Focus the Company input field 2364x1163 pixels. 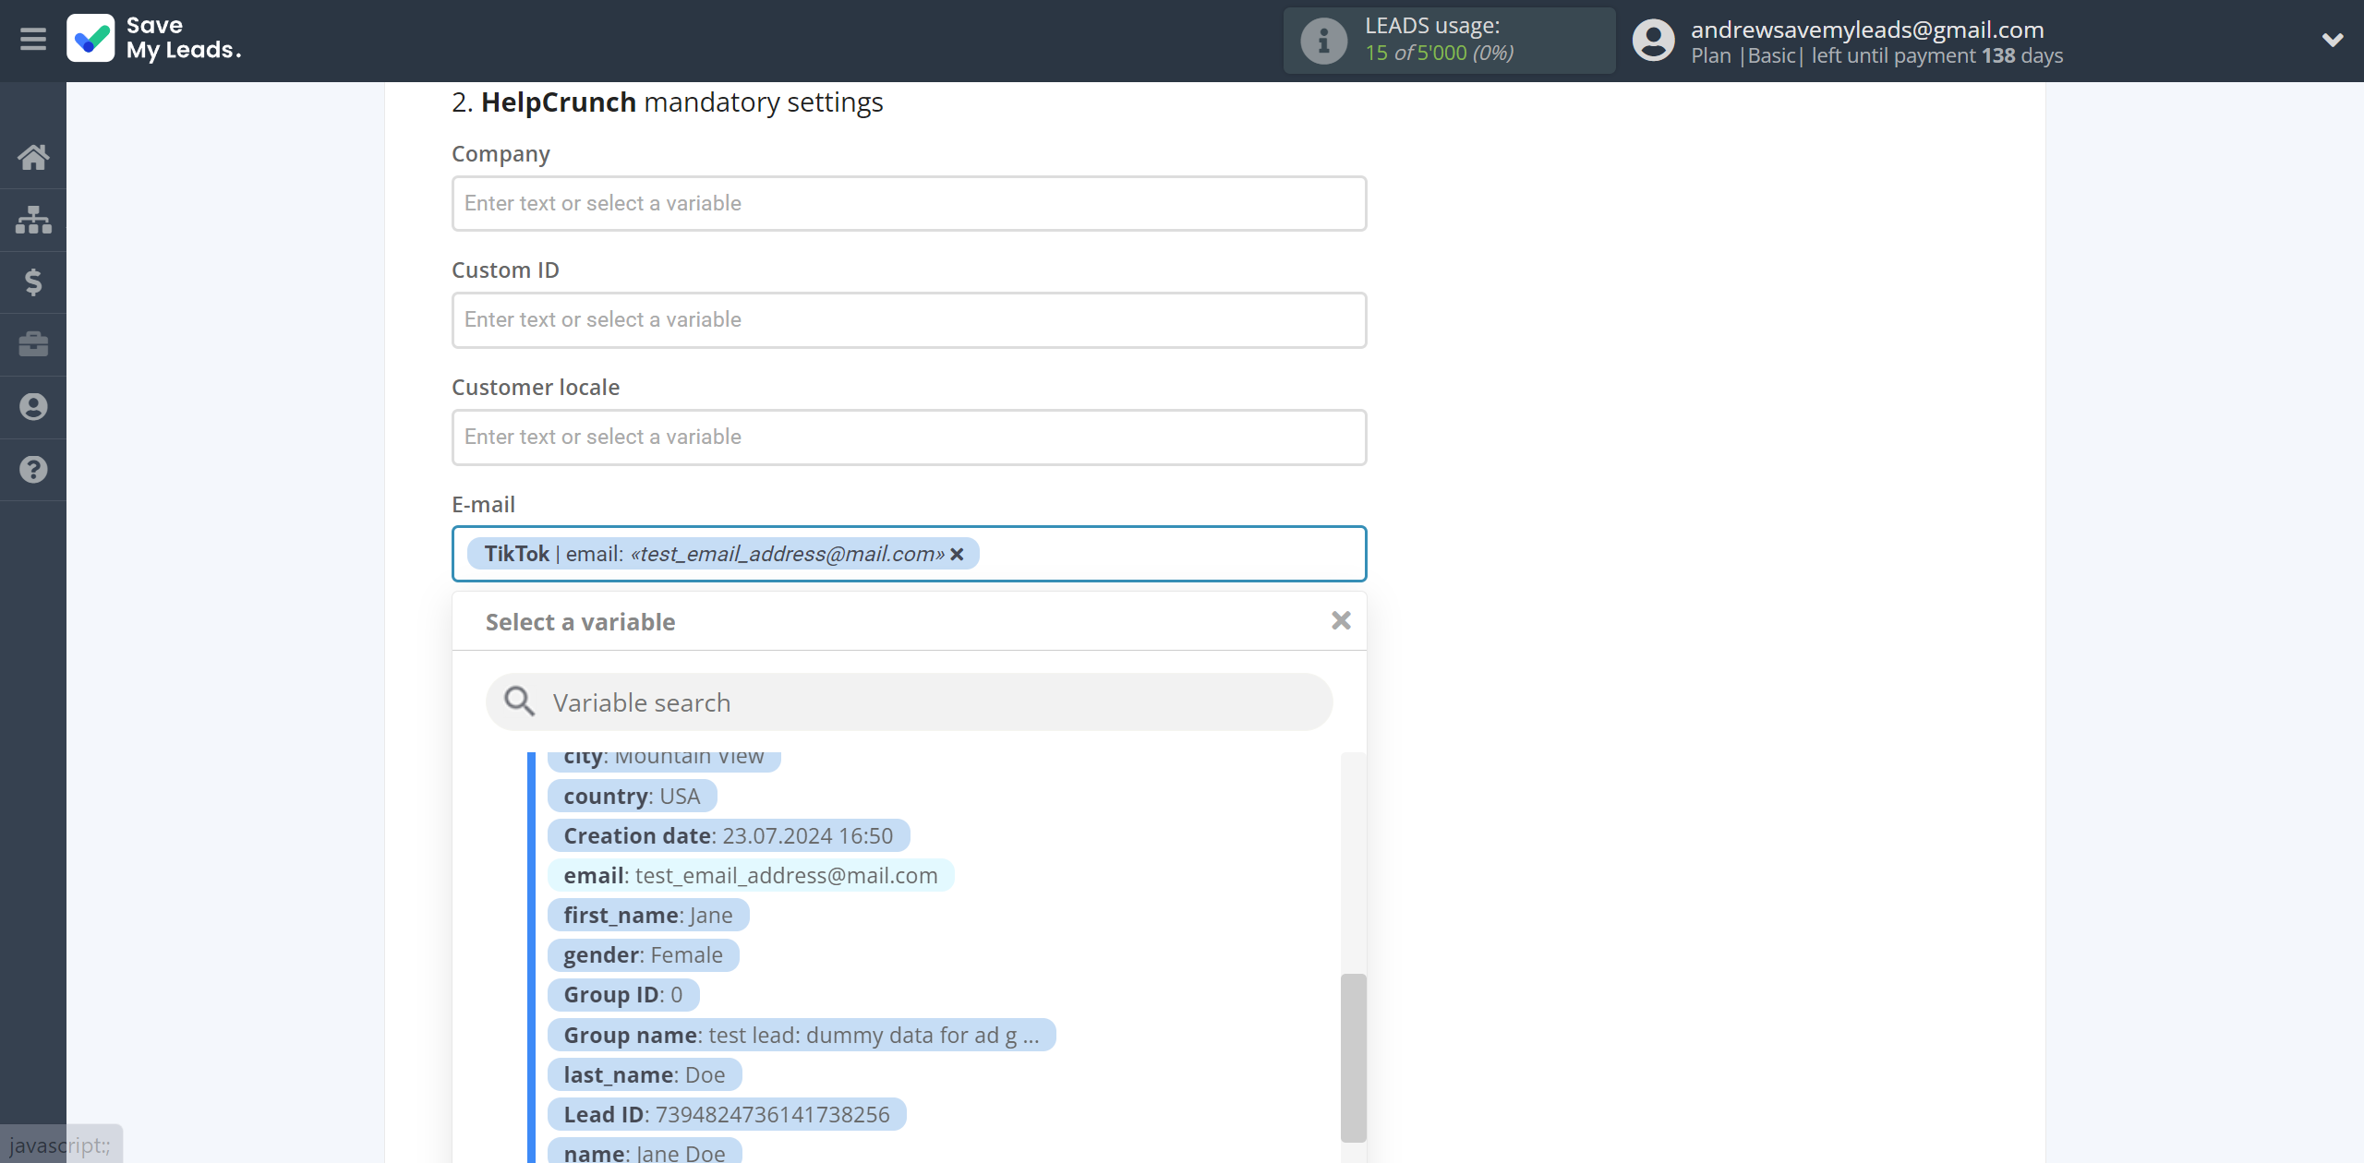coord(909,203)
